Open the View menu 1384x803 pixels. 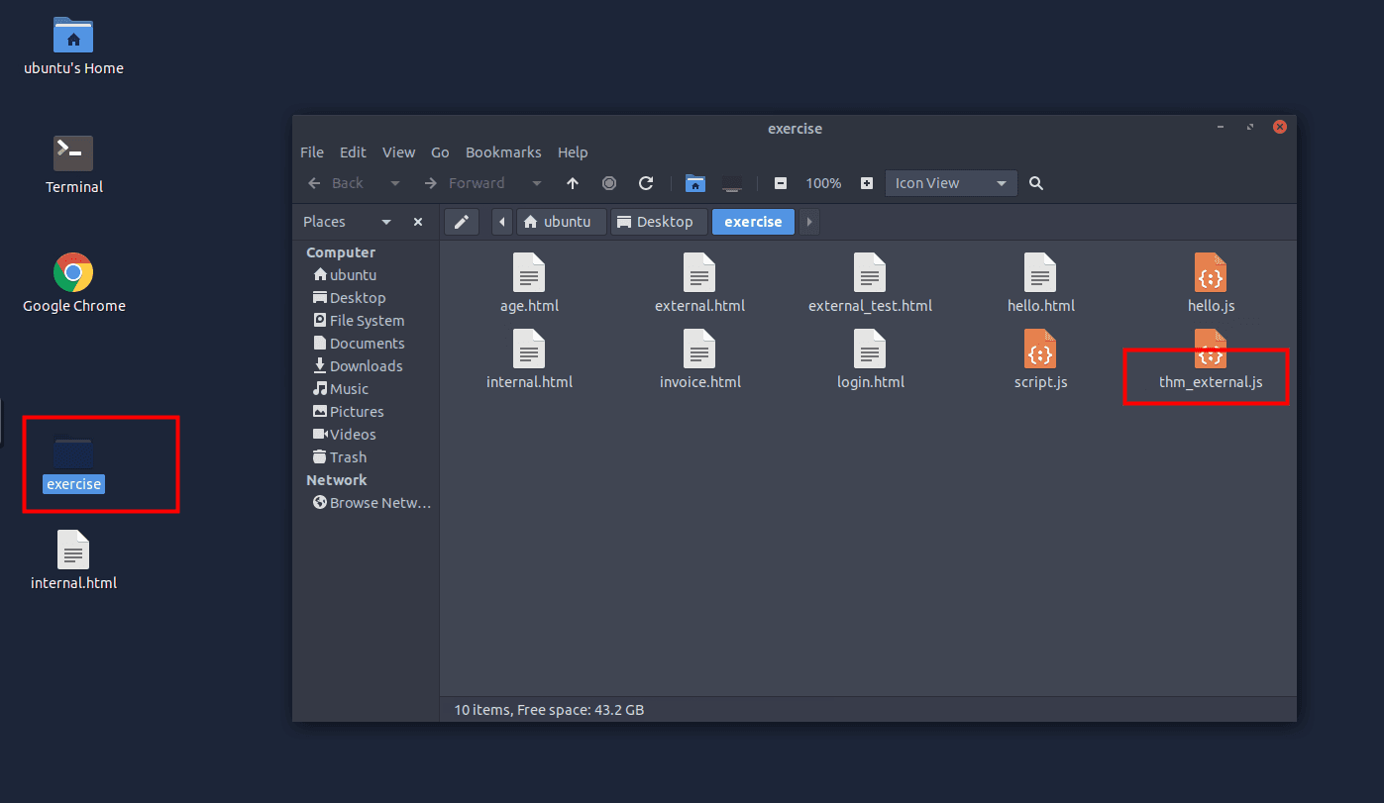click(x=398, y=152)
